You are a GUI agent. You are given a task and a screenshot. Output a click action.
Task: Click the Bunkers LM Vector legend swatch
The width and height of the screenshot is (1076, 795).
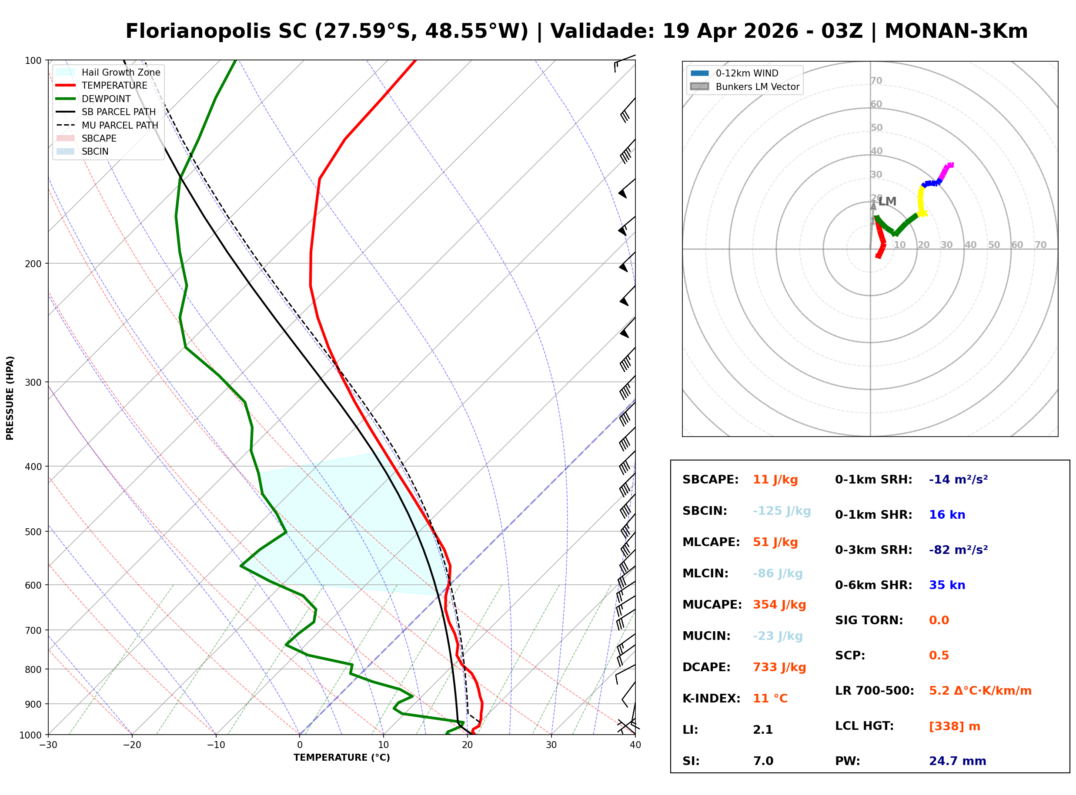coord(700,86)
